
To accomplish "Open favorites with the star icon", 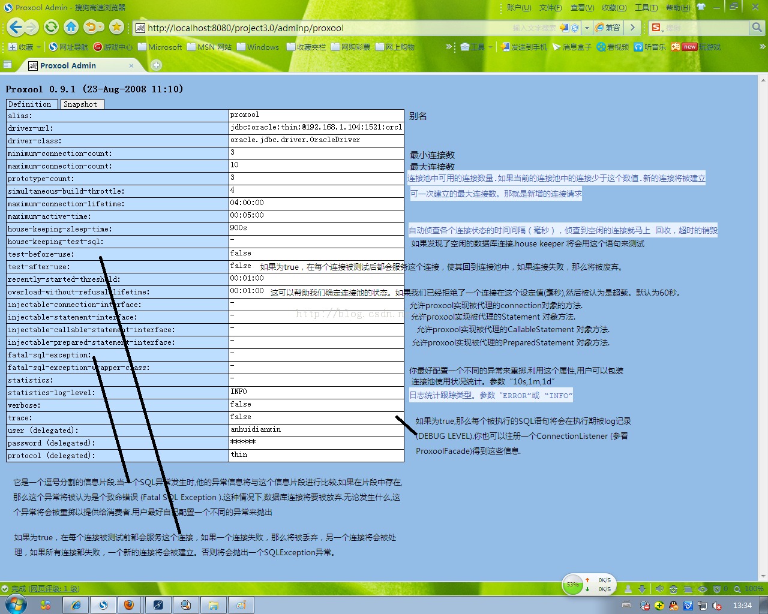I will 117,27.
